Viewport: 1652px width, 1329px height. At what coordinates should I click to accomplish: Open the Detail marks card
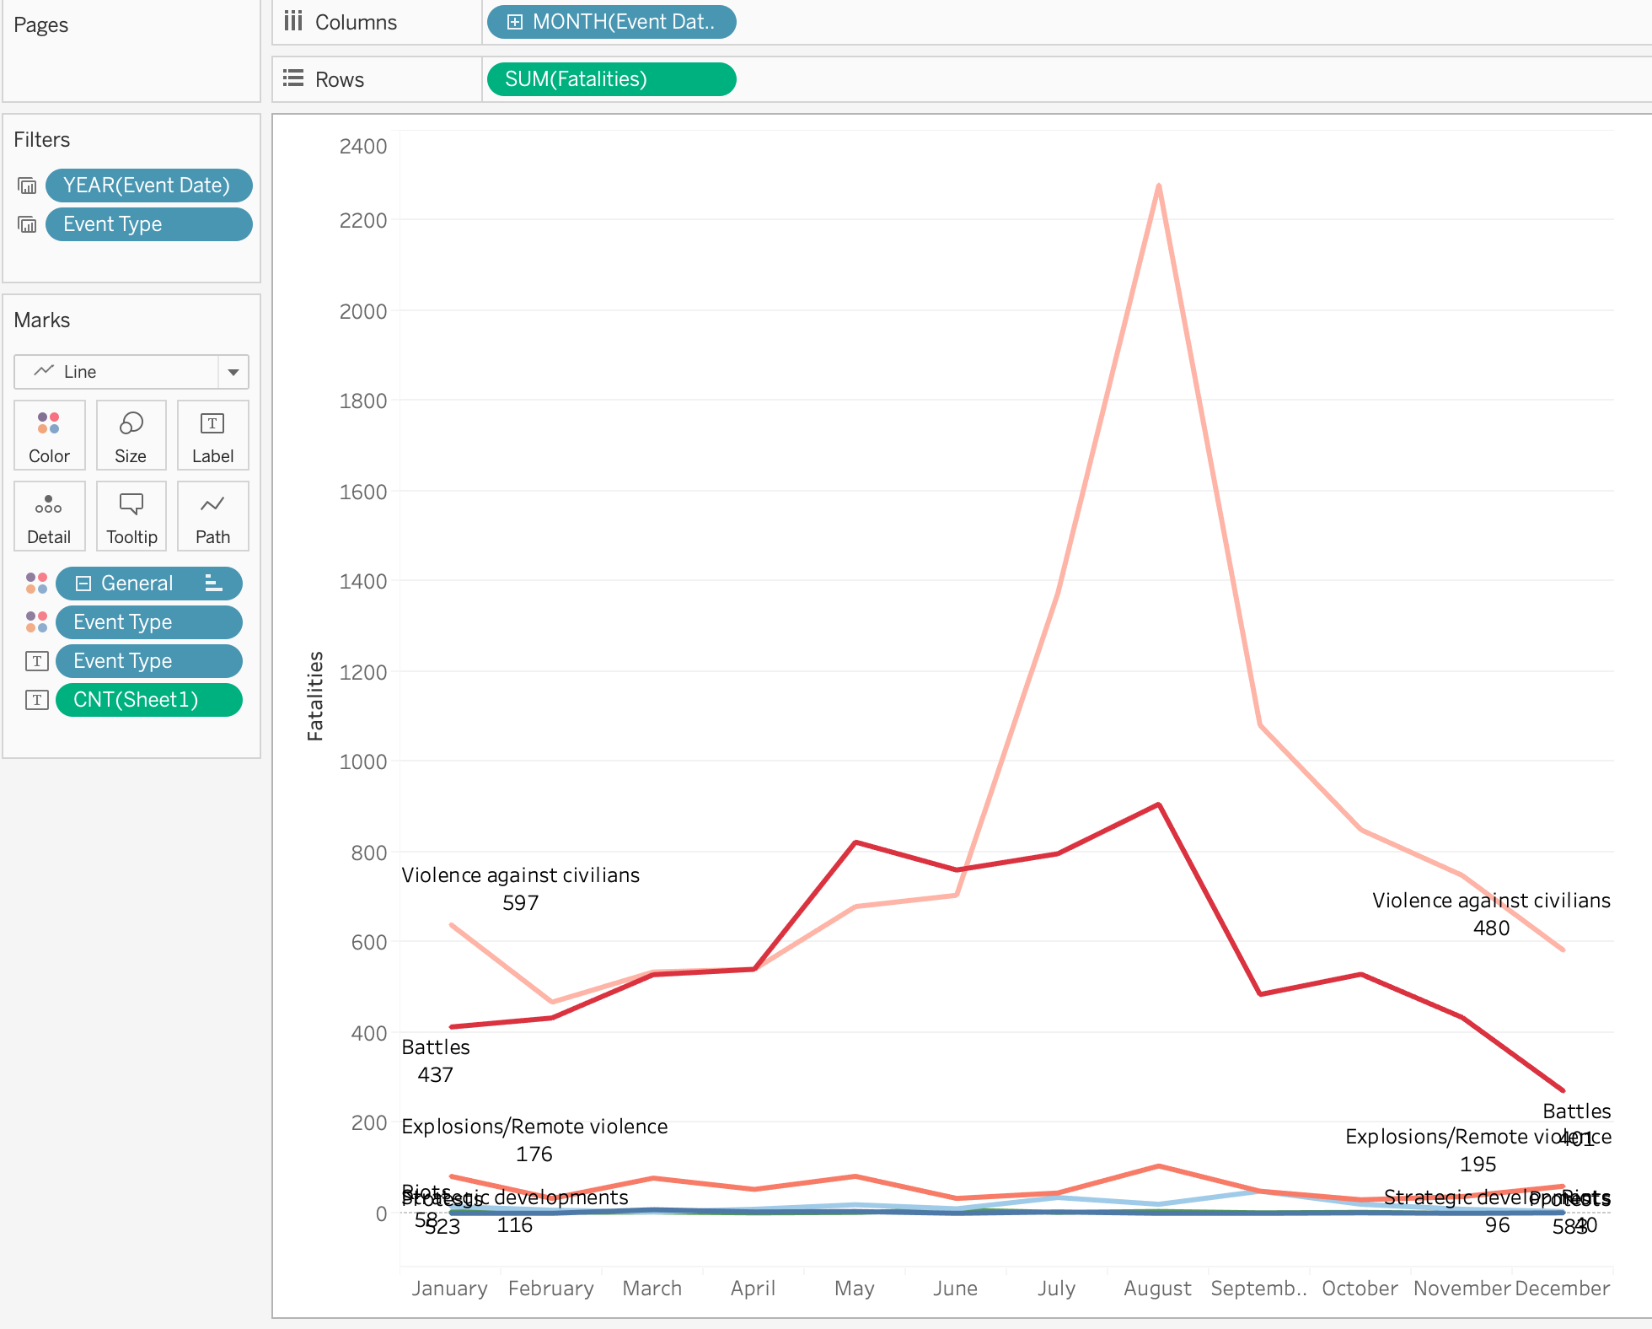[x=49, y=516]
